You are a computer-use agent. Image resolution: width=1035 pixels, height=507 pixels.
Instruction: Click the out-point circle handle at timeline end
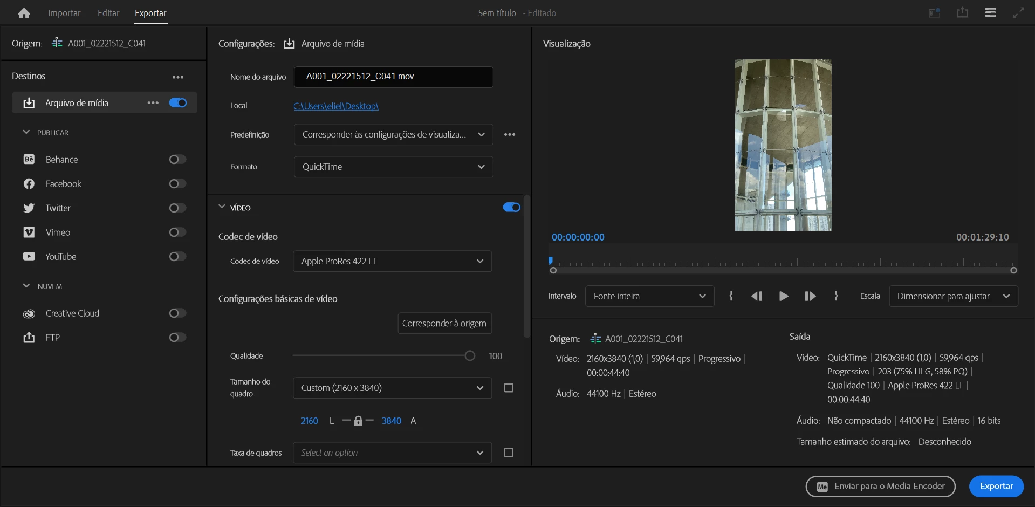click(x=1013, y=270)
